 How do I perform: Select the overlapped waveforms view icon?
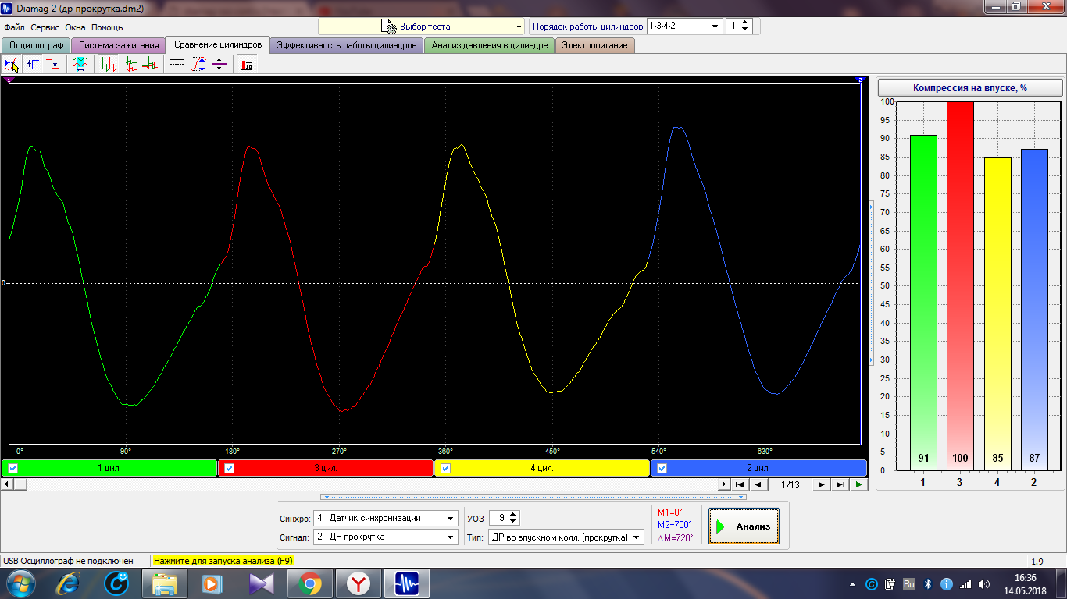click(149, 65)
